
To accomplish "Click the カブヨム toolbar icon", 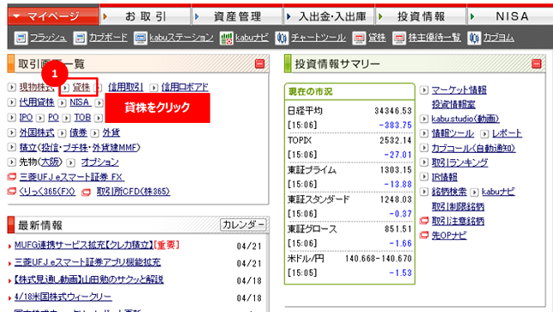I will point(474,38).
